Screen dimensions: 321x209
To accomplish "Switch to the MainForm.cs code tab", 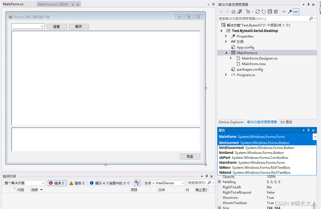I will [13, 4].
